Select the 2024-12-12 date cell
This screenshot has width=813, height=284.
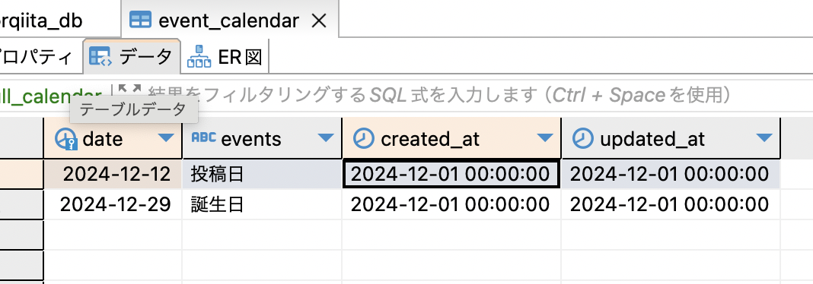113,175
